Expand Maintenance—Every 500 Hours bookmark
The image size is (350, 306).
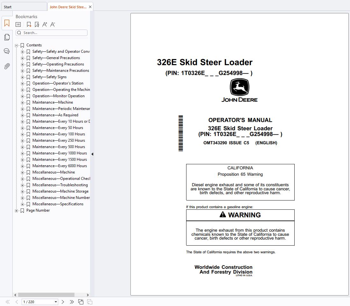click(22, 147)
